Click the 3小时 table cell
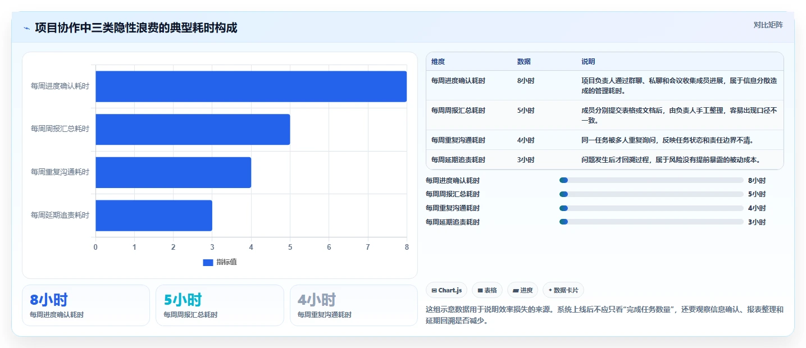806x348 pixels. point(526,160)
